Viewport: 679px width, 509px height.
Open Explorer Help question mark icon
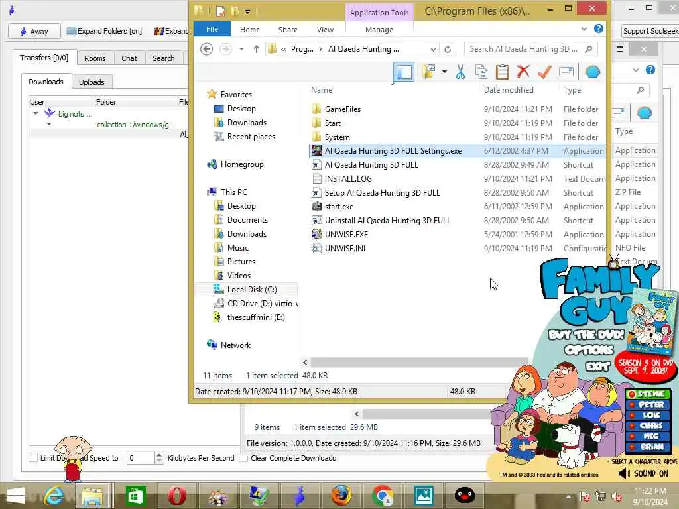tap(599, 29)
